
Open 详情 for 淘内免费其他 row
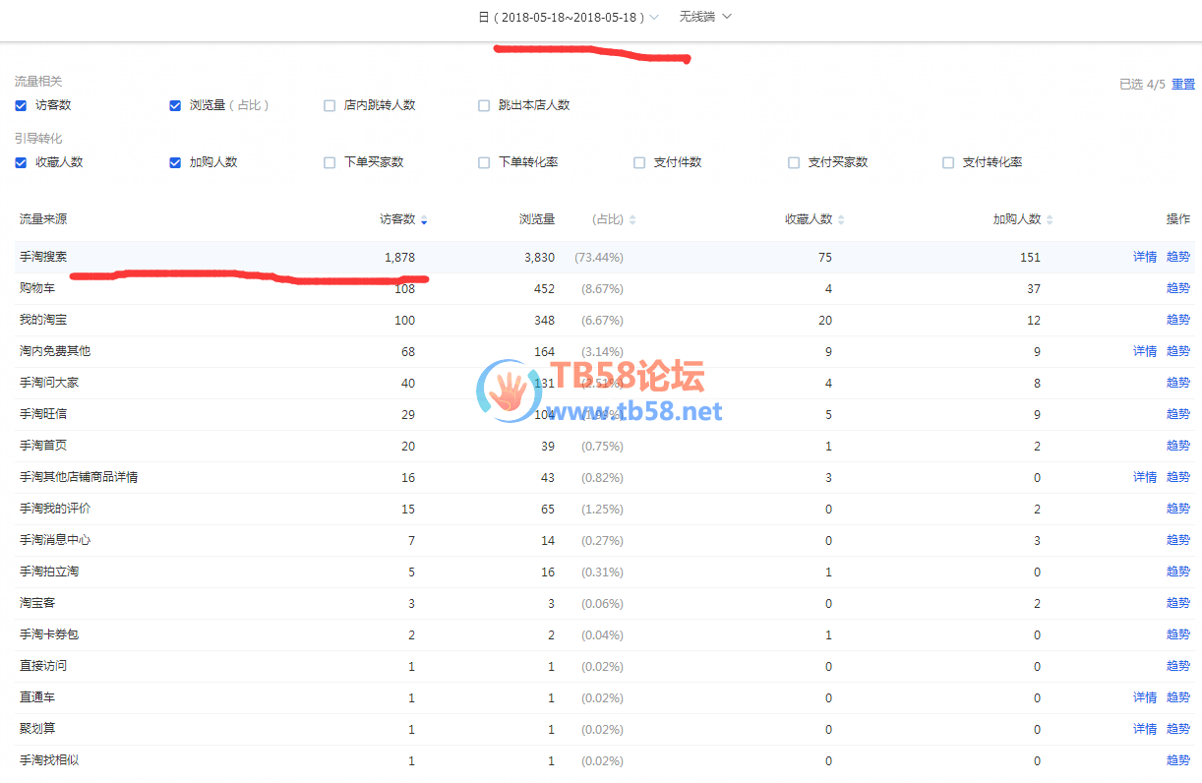[x=1144, y=351]
